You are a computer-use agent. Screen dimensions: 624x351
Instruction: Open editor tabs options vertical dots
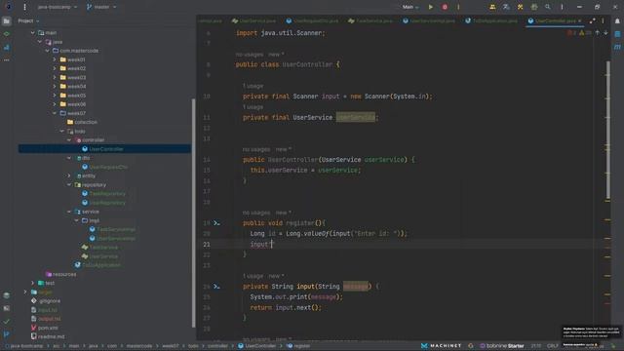point(603,20)
